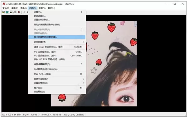Click the Open file toolbar icon
This screenshot has width=187, height=117.
(3, 12)
